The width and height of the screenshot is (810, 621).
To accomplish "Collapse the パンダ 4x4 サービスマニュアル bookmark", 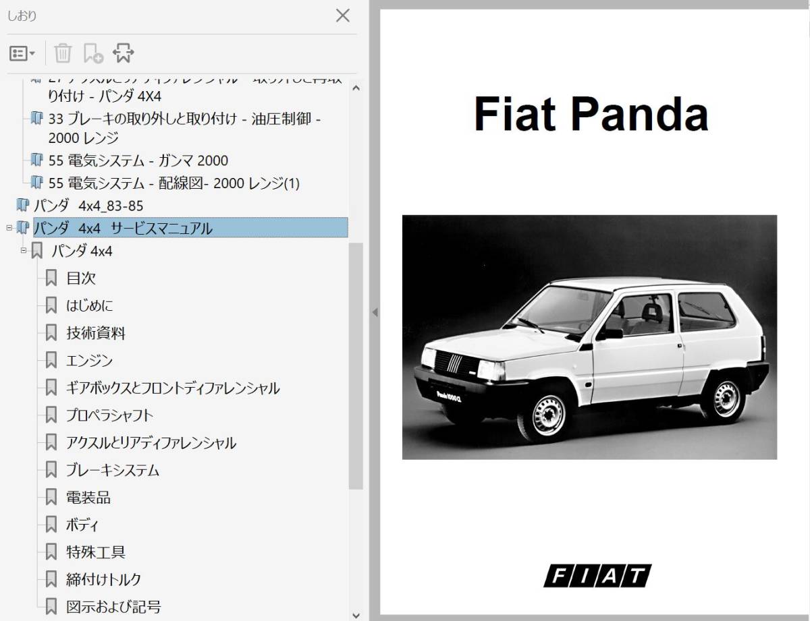I will (x=9, y=228).
